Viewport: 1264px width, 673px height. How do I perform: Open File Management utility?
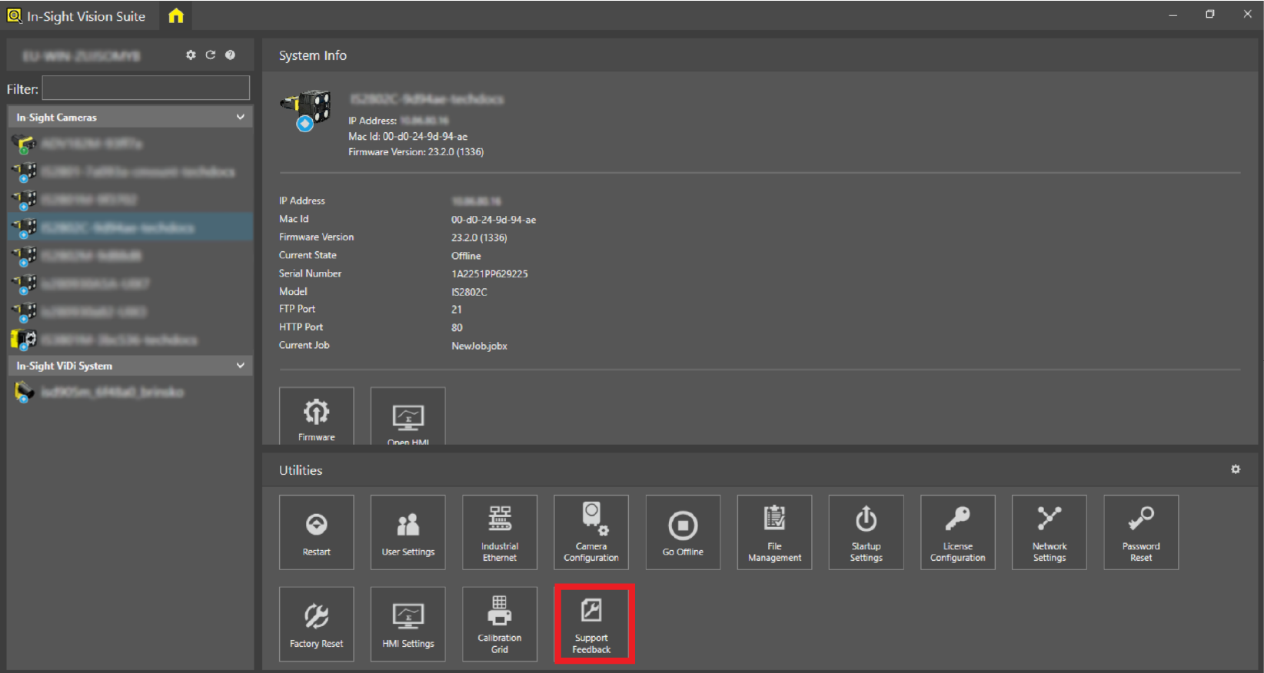pos(774,532)
